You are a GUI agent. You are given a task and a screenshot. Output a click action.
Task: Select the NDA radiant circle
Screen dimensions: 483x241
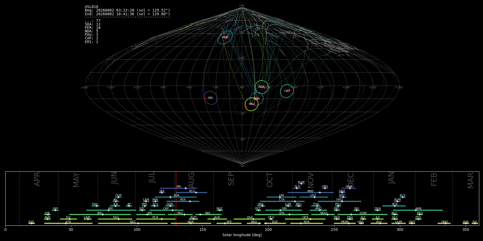click(262, 87)
